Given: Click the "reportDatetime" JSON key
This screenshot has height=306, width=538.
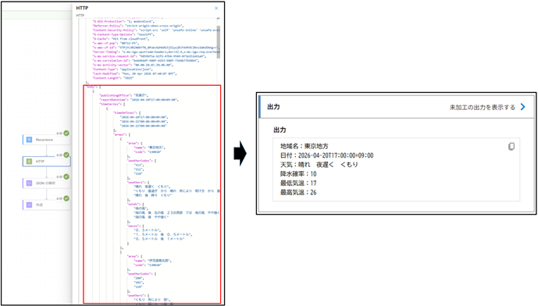Looking at the screenshot, I should click(x=114, y=100).
